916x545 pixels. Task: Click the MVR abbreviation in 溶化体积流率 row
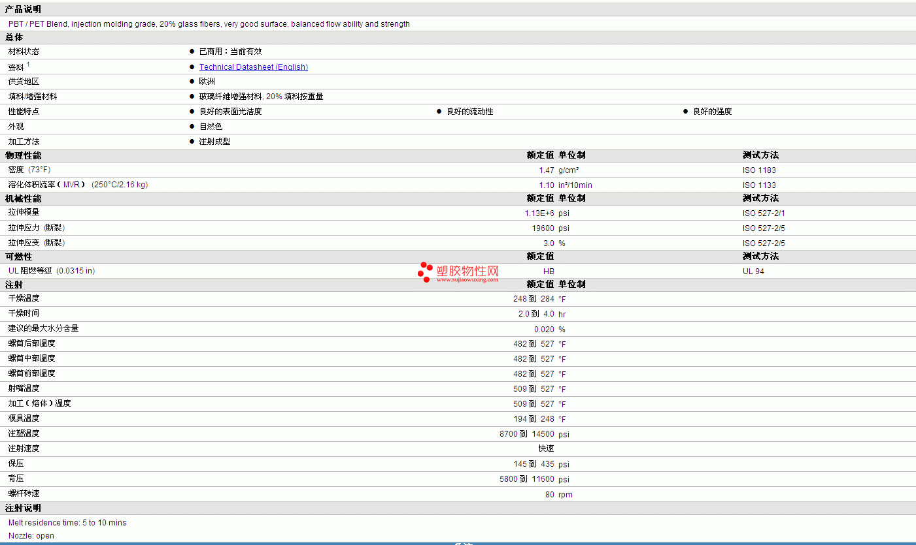tap(71, 185)
